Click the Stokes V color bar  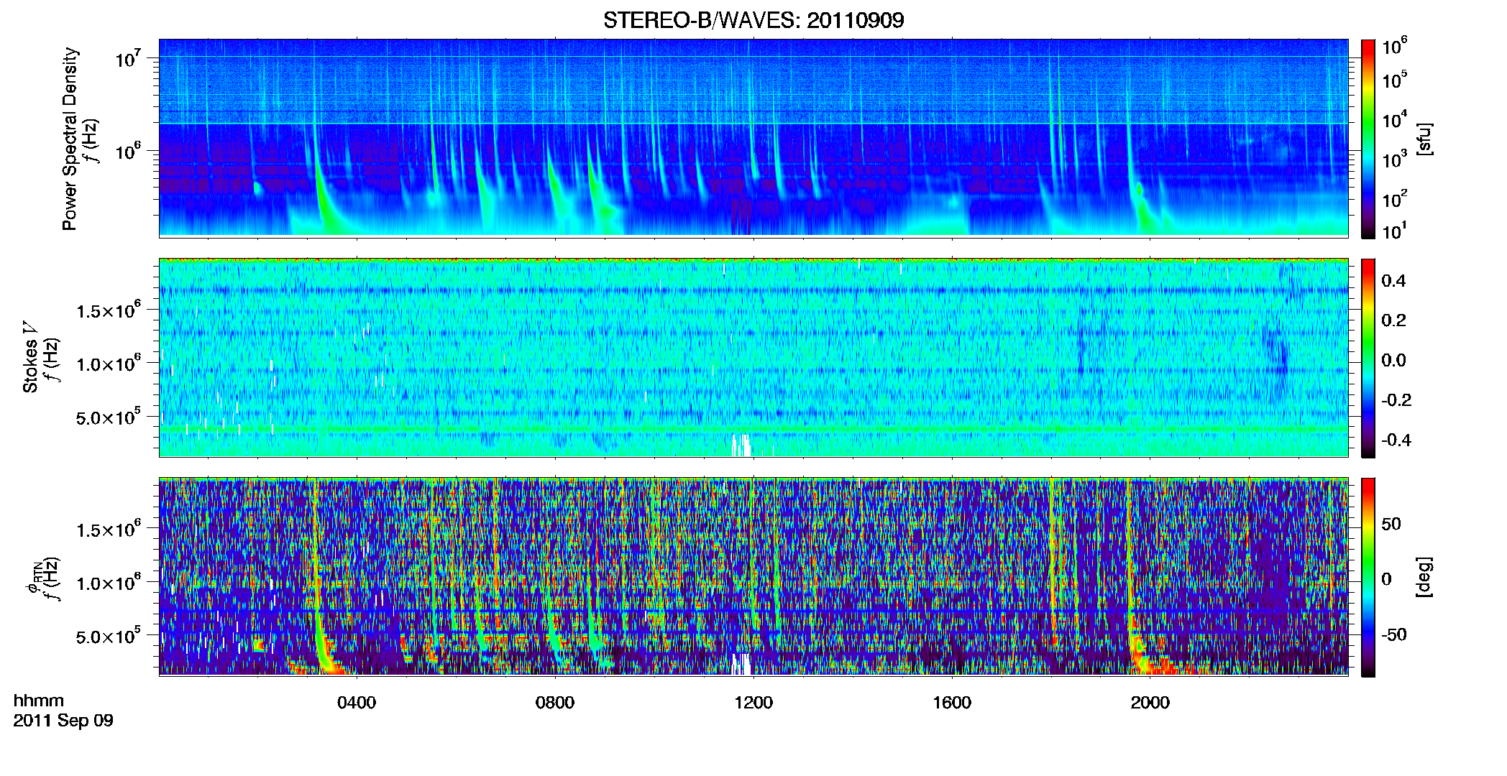[1368, 358]
